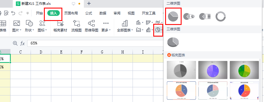Click the pie chart ribbon icon
Image resolution: width=264 pixels, height=102 pixels.
[157, 30]
